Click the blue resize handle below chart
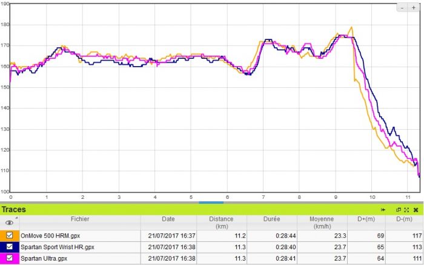 (211, 203)
